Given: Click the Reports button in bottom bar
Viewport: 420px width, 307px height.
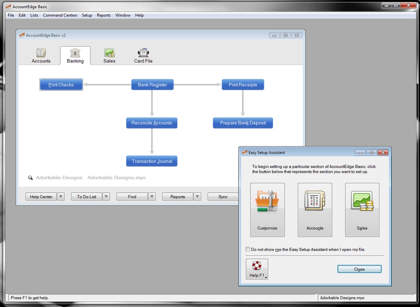Looking at the screenshot, I should (x=178, y=196).
